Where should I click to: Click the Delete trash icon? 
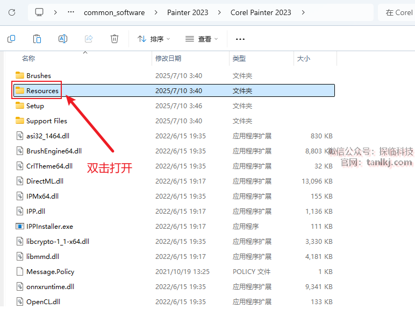click(x=115, y=39)
